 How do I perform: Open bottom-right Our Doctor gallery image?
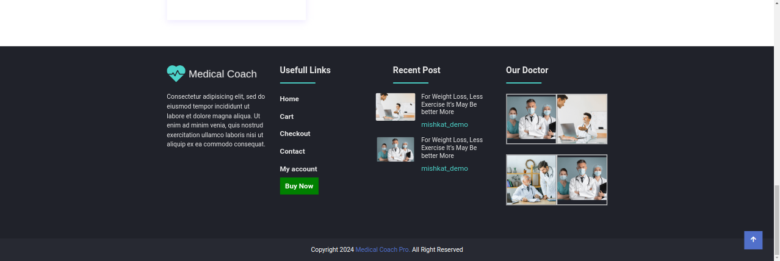pyautogui.click(x=582, y=180)
